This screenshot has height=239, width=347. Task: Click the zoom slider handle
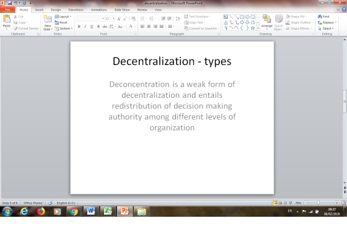pos(318,202)
